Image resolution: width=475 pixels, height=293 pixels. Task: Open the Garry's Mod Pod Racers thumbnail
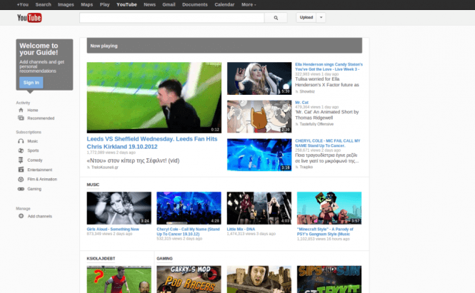(189, 279)
